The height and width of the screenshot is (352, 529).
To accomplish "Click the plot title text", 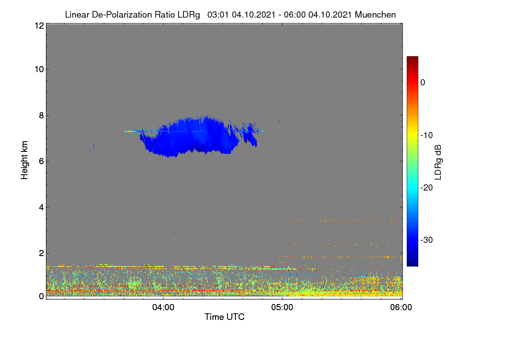I will coord(230,15).
